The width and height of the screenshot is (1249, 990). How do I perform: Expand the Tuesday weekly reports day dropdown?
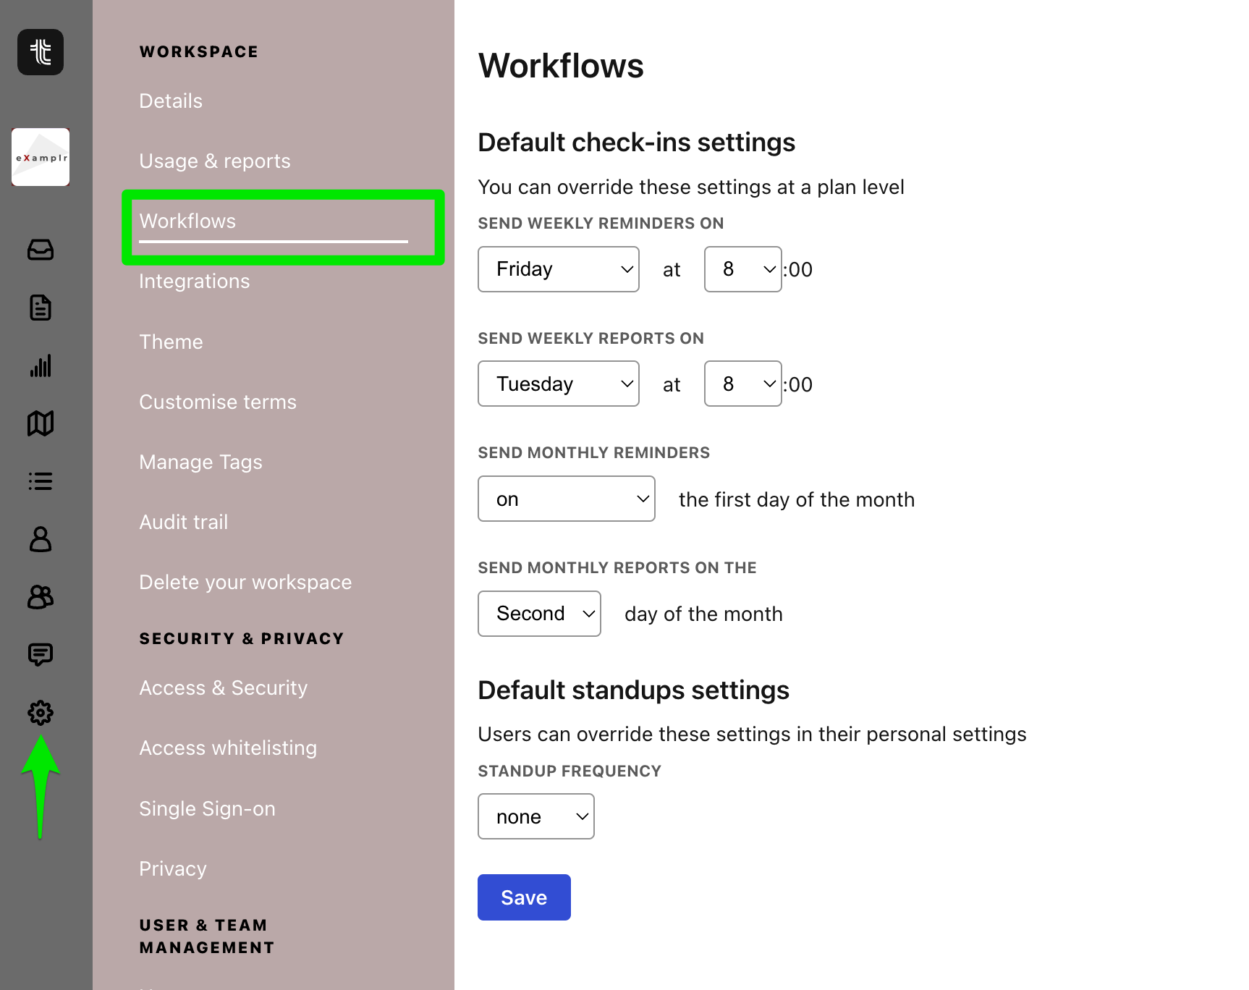click(558, 384)
